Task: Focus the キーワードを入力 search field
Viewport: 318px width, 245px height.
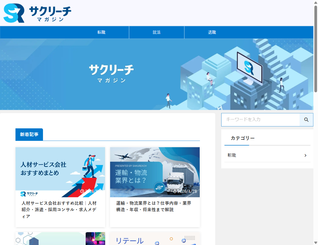Action: point(261,120)
